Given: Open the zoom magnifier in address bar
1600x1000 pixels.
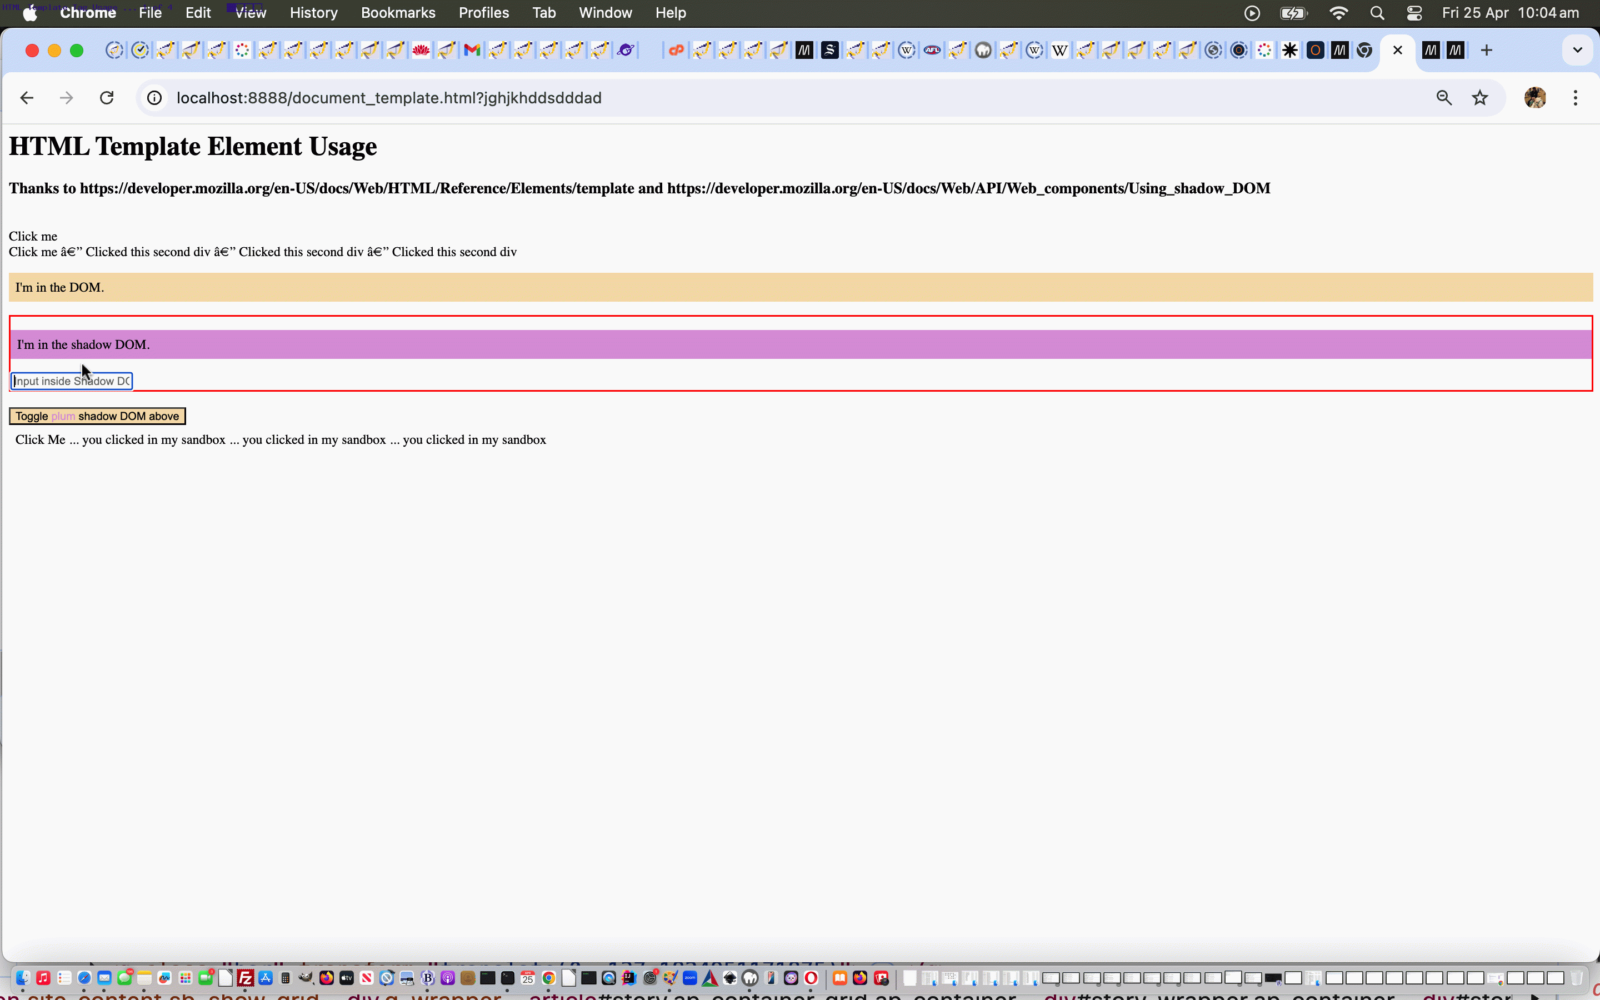Looking at the screenshot, I should pyautogui.click(x=1444, y=98).
